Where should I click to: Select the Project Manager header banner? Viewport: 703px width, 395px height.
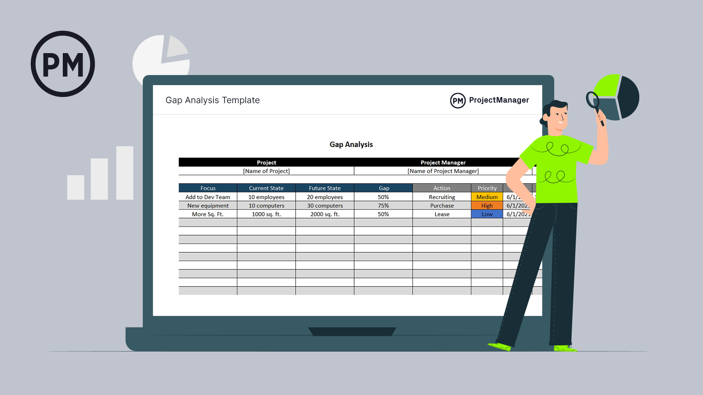[443, 162]
